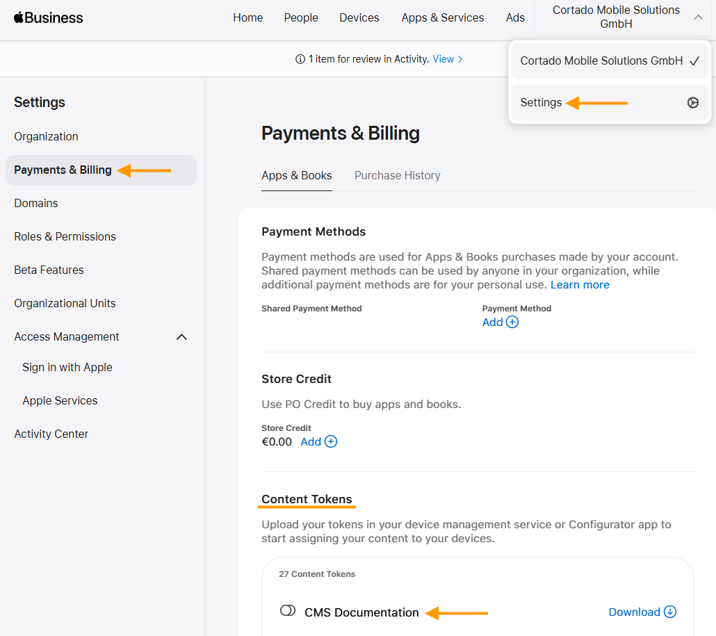Screen dimensions: 716x636
Task: Select Cortado Mobile Solutions GmbH in dropdown list
Action: 610,60
